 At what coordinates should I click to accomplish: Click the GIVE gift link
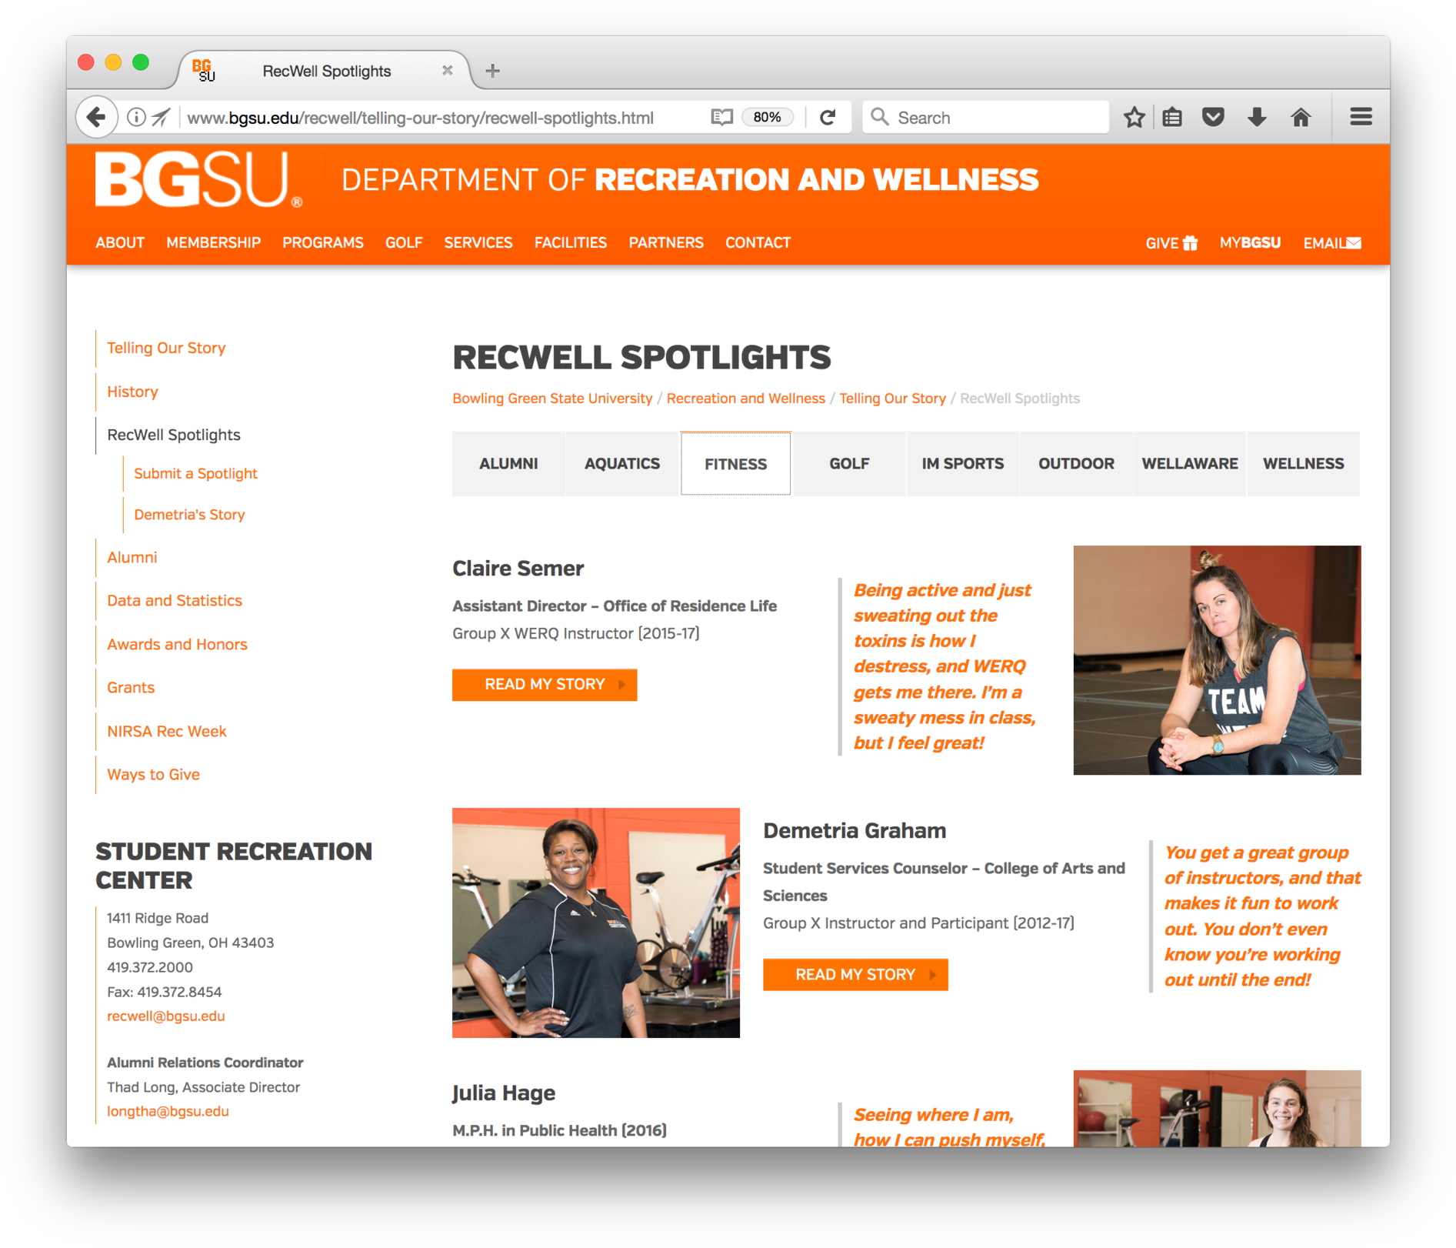point(1171,243)
